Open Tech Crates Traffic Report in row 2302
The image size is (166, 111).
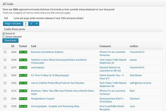coord(113,85)
